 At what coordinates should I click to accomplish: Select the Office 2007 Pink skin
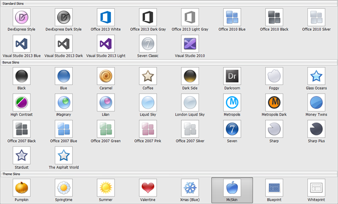click(x=148, y=129)
